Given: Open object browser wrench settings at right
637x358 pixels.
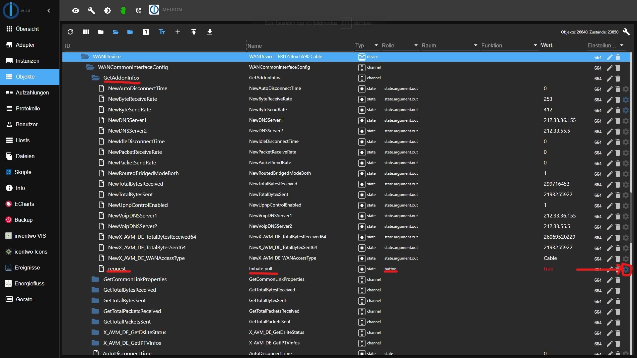Looking at the screenshot, I should point(626,32).
